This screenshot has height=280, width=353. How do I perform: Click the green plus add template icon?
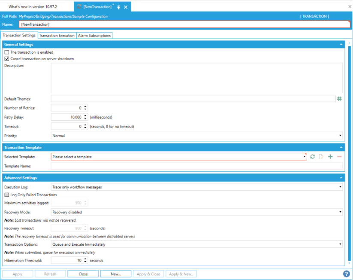click(x=330, y=157)
